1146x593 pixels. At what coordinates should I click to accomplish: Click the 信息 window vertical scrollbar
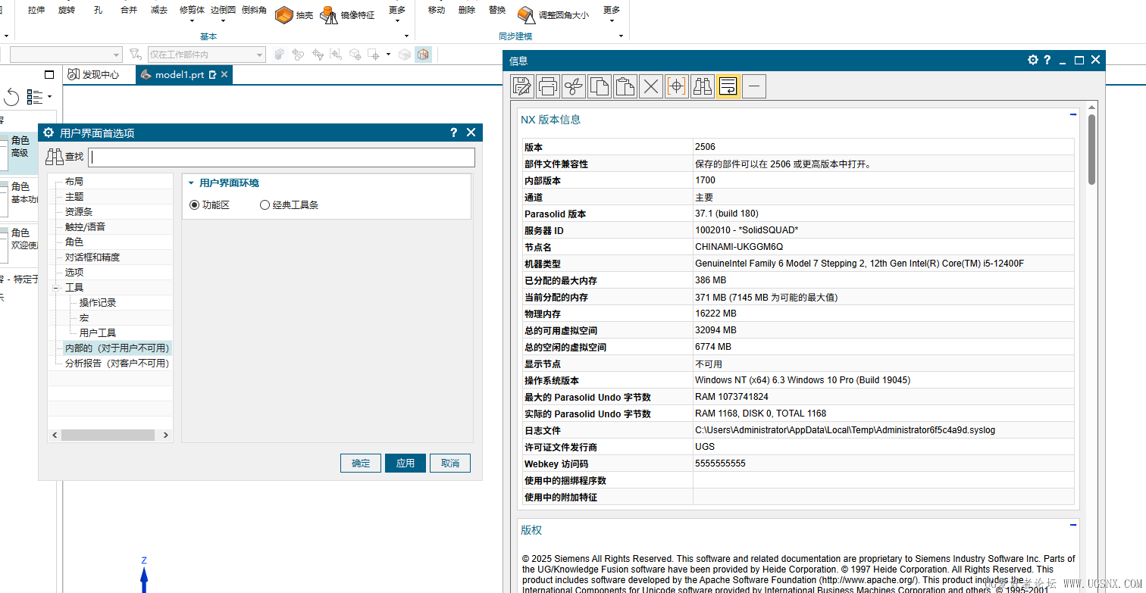pos(1091,149)
